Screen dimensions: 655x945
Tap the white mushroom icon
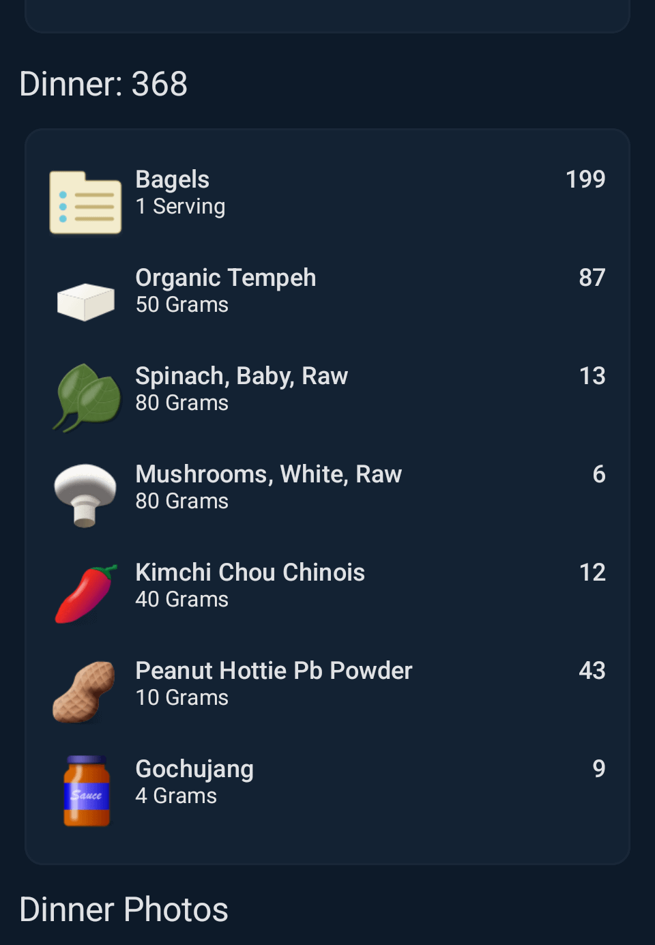click(85, 495)
